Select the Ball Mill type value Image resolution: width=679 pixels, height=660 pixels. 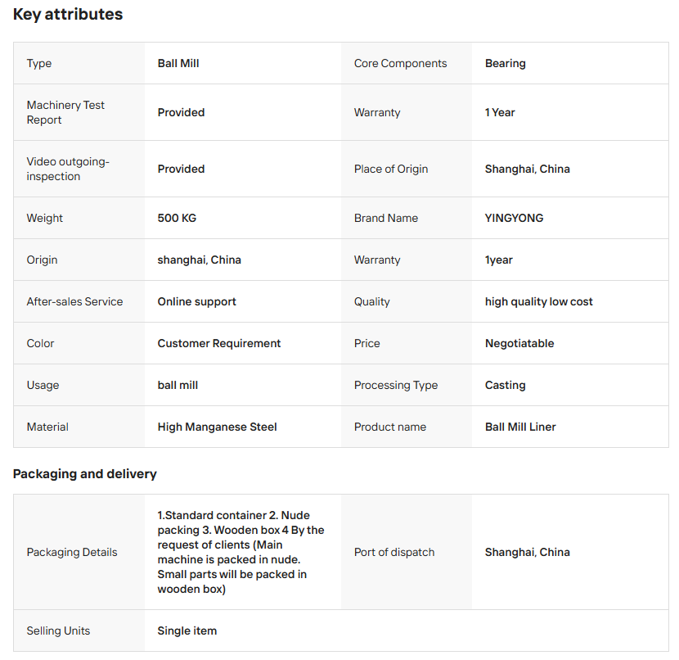[x=178, y=63]
